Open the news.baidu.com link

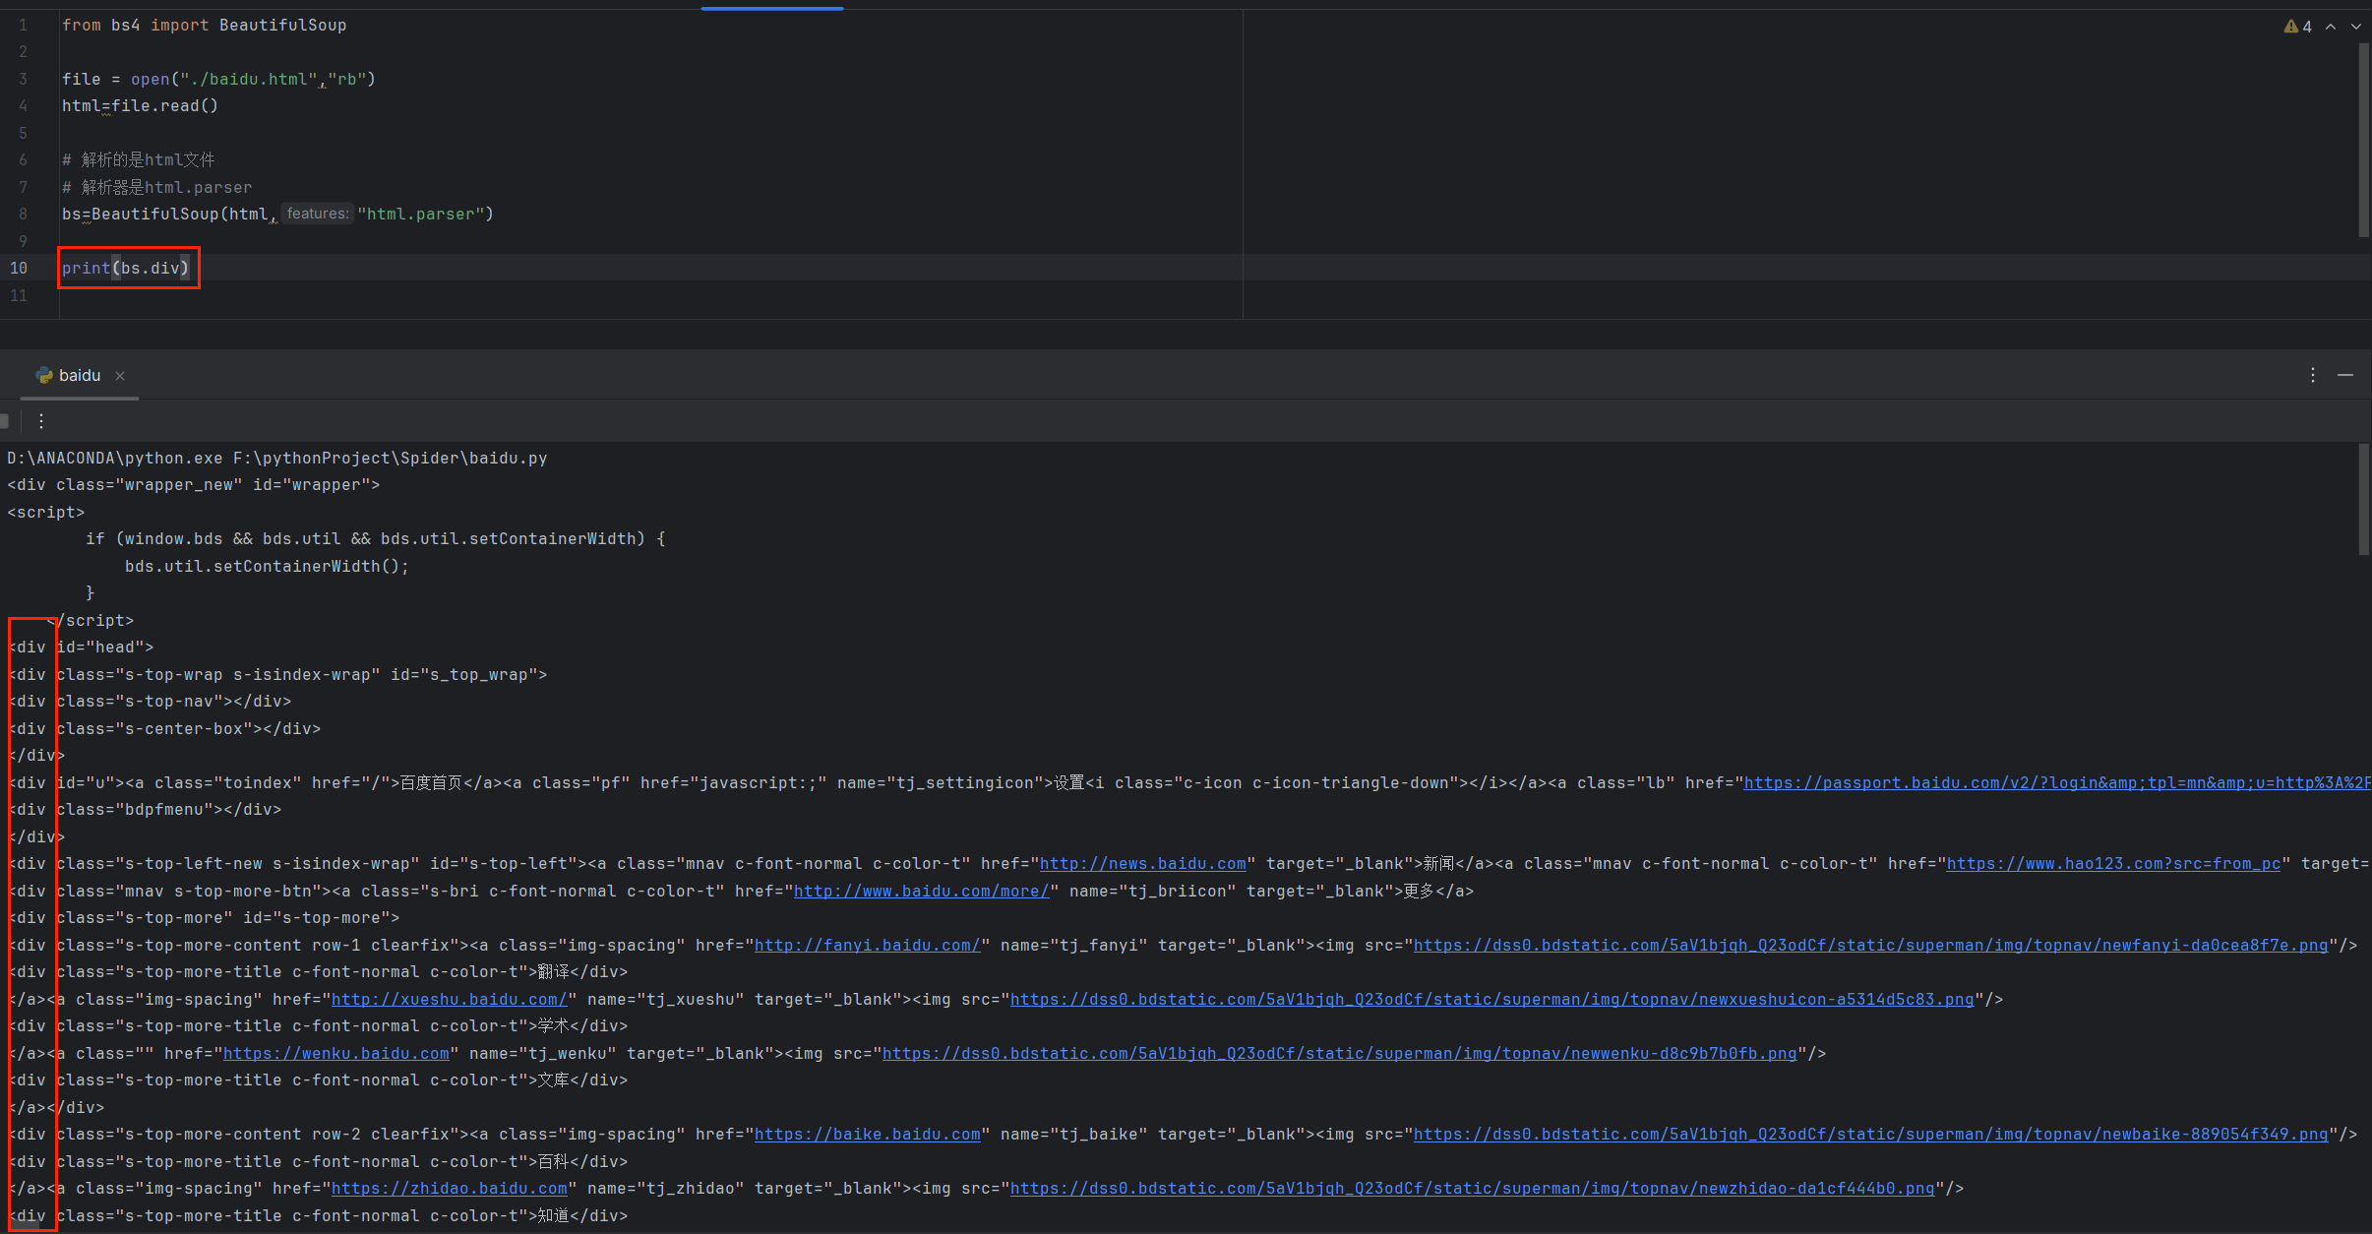[x=1143, y=864]
